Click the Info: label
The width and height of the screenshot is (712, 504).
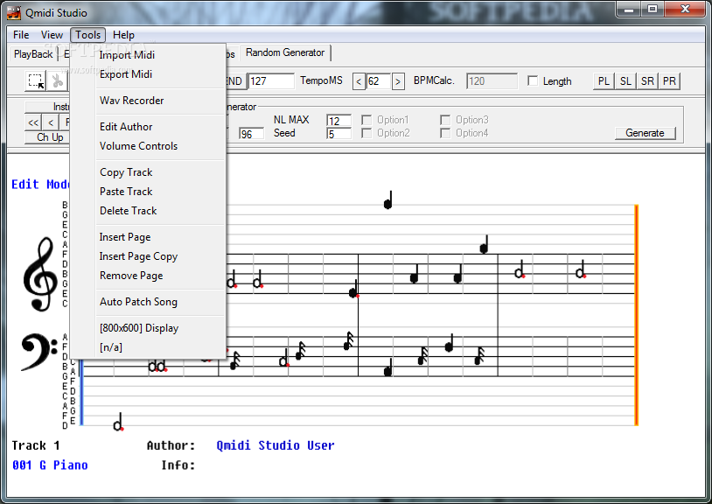pos(178,465)
